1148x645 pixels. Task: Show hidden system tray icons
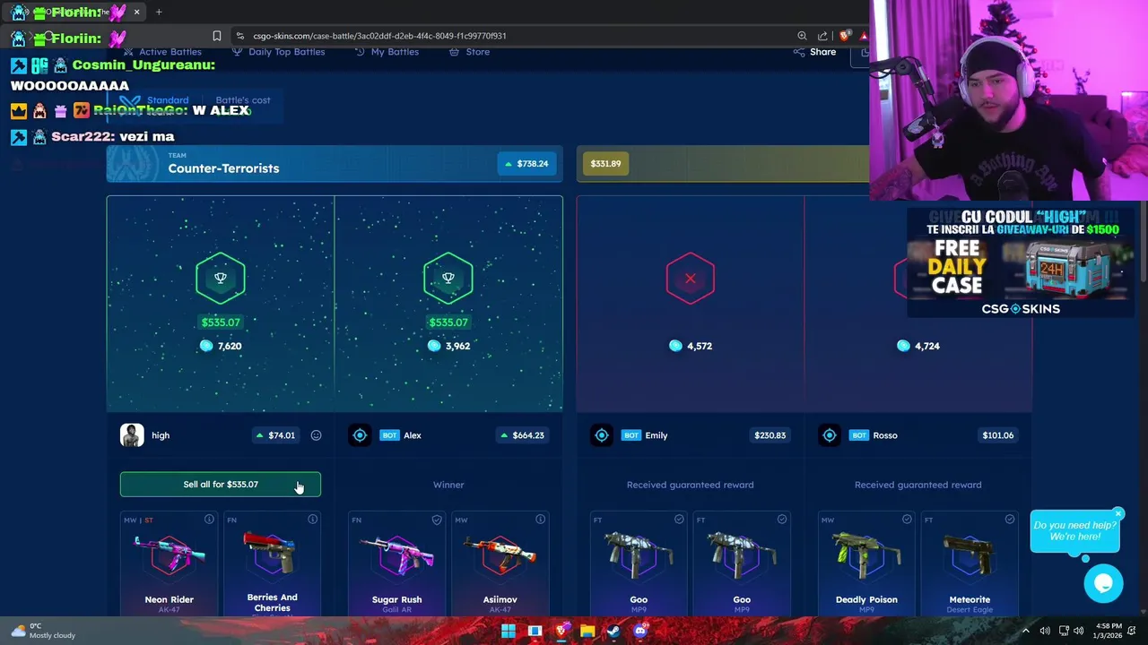click(x=1025, y=631)
